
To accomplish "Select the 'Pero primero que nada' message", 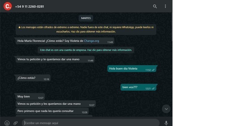I will 52,111.
